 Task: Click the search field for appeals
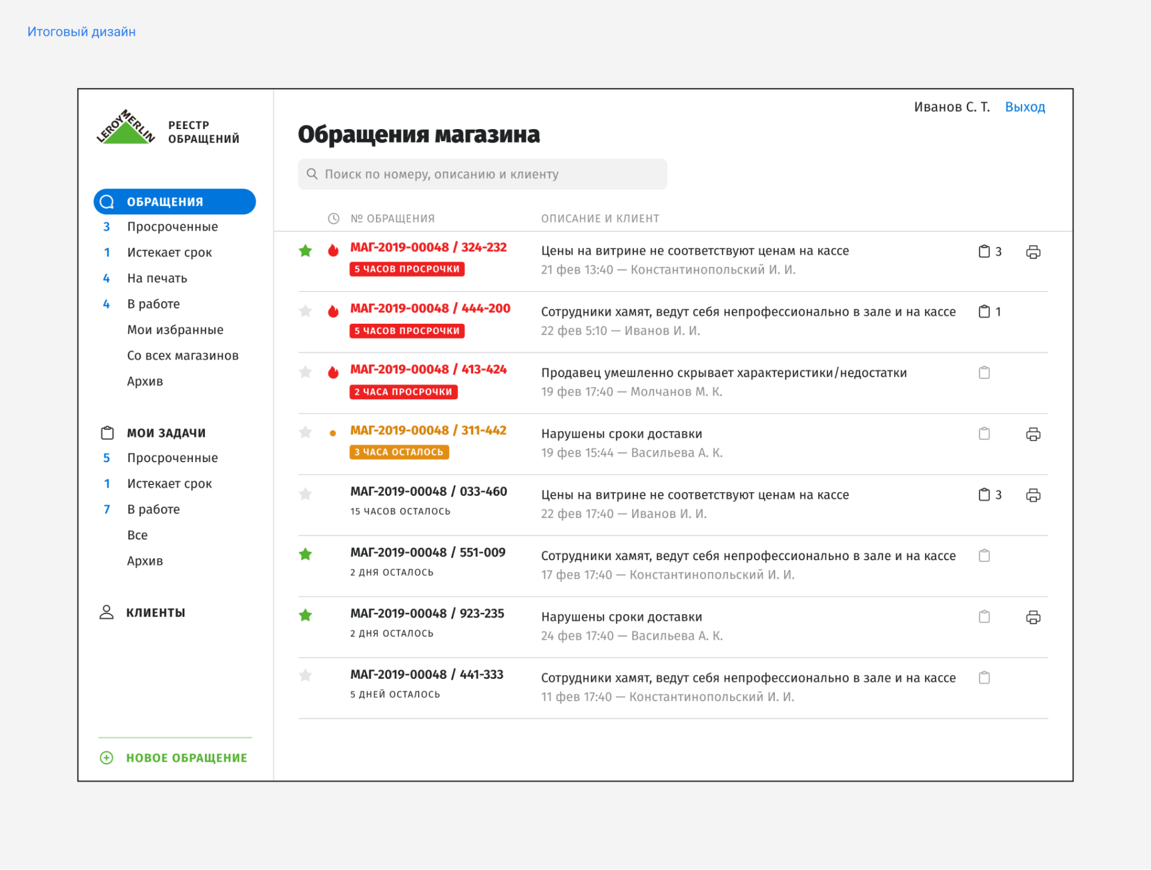click(482, 173)
